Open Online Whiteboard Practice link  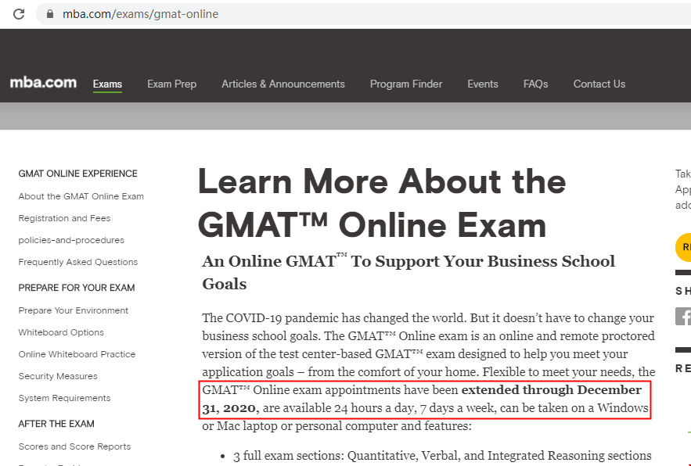[77, 354]
